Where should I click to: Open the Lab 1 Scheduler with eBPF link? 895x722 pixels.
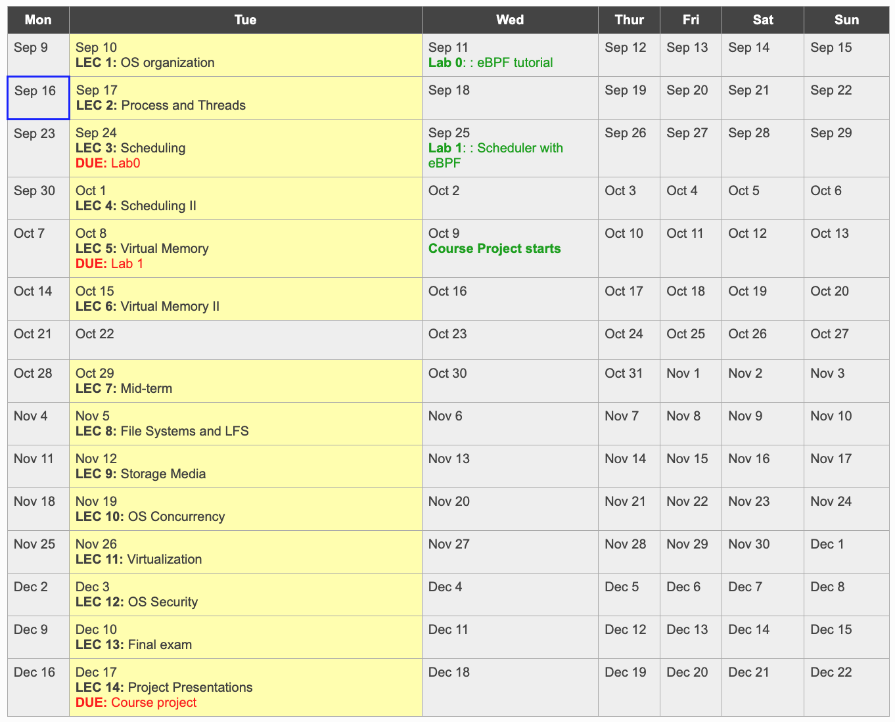(x=495, y=148)
